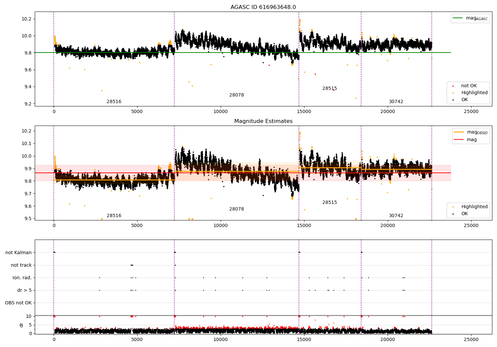Click the Magnitude Estimates plot title
The width and height of the screenshot is (497, 347).
click(263, 121)
